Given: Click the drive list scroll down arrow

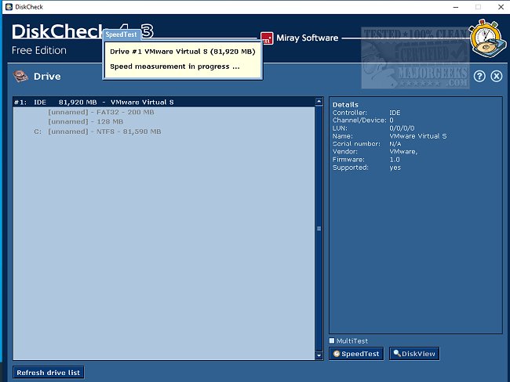Looking at the screenshot, I should [x=319, y=355].
